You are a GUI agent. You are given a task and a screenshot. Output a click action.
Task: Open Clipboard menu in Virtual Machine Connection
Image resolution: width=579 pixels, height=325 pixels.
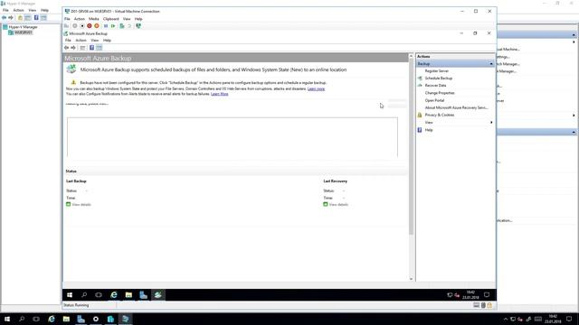(110, 19)
